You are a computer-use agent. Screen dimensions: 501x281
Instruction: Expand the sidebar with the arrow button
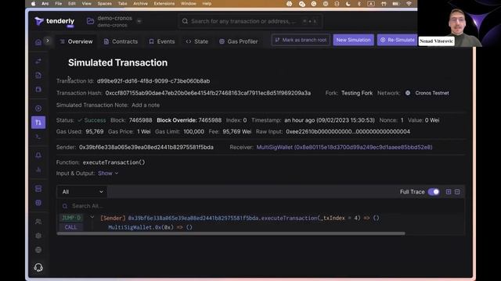pyautogui.click(x=48, y=41)
